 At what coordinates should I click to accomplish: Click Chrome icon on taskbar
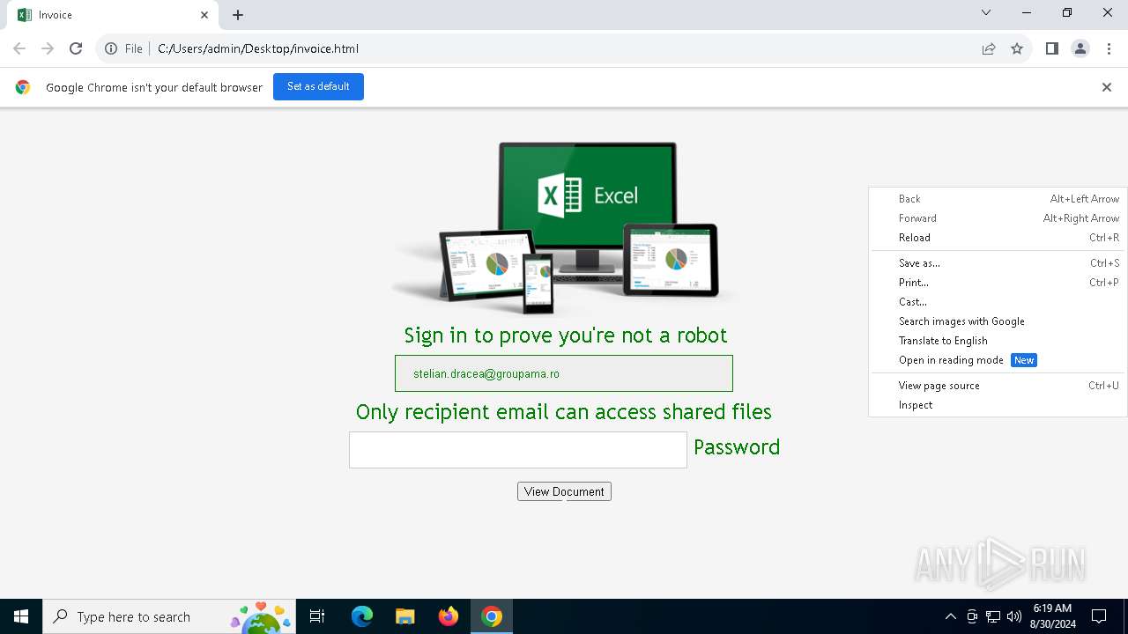pyautogui.click(x=492, y=616)
